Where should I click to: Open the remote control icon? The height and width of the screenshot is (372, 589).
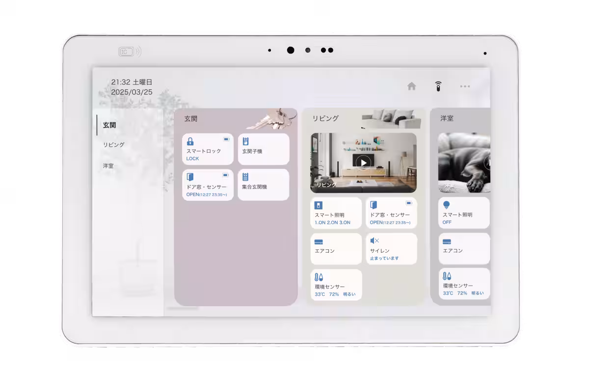pos(438,86)
